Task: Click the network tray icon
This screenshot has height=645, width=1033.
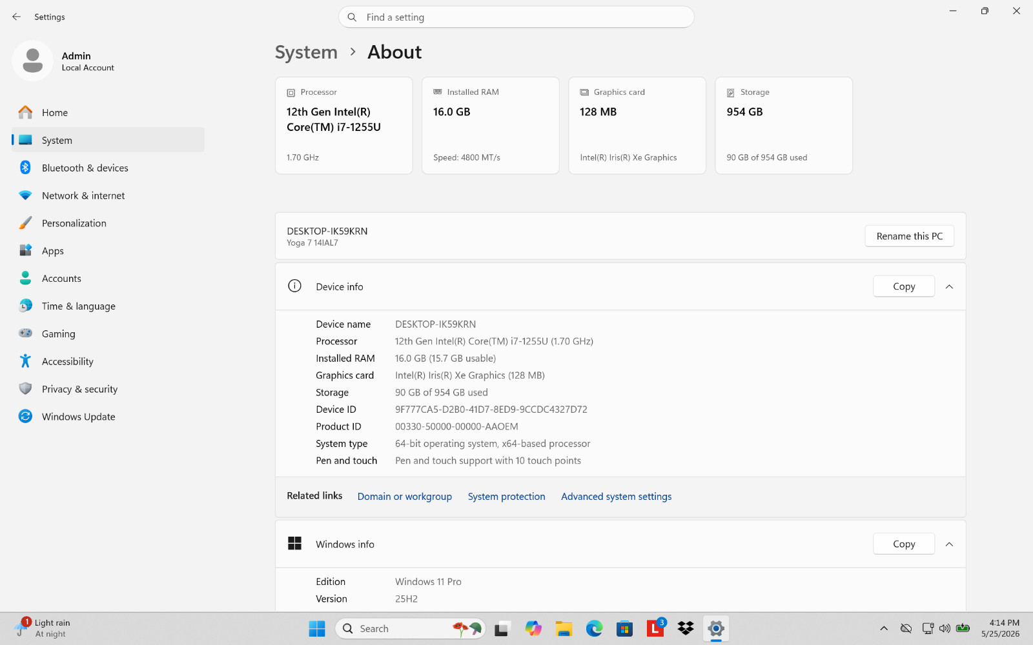Action: (x=928, y=628)
